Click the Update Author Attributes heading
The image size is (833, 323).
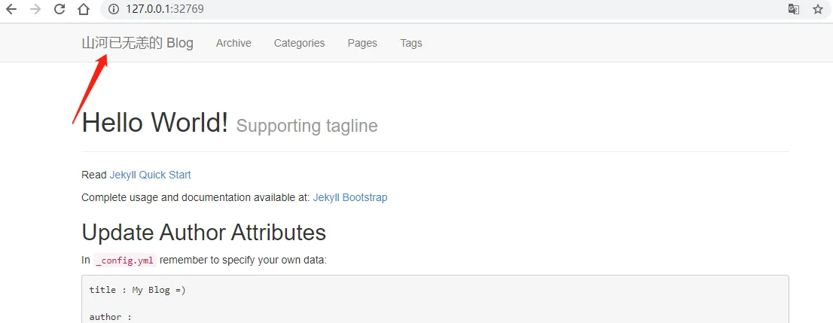point(203,232)
